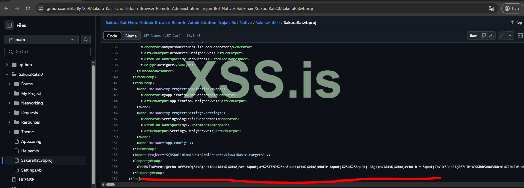
Task: Switch to the Code tab
Action: (x=112, y=36)
